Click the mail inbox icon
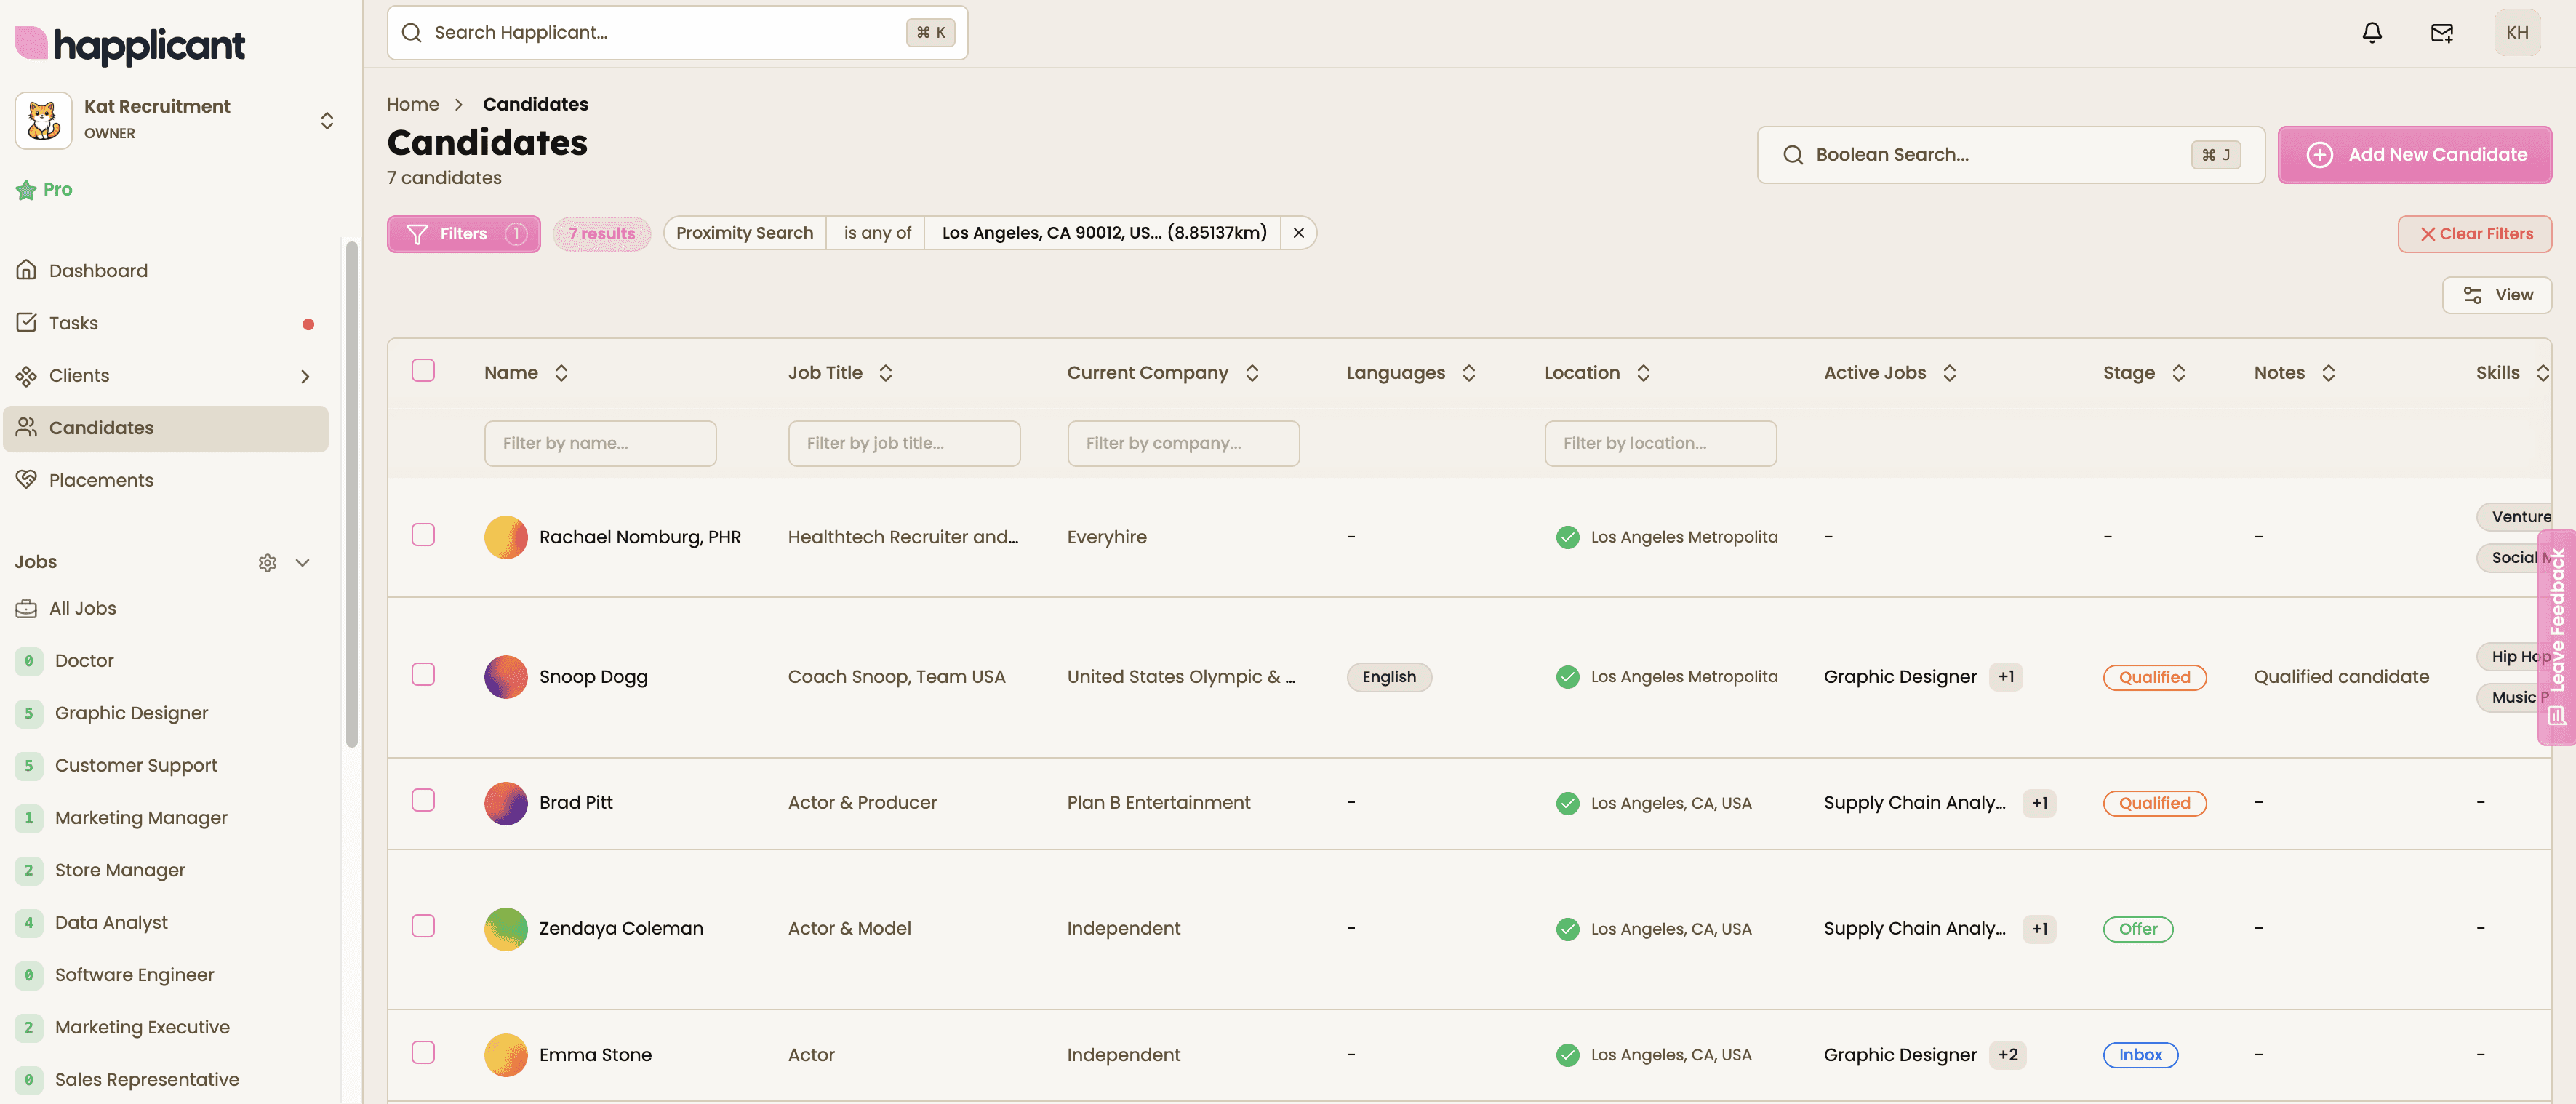This screenshot has width=2576, height=1104. (2441, 33)
